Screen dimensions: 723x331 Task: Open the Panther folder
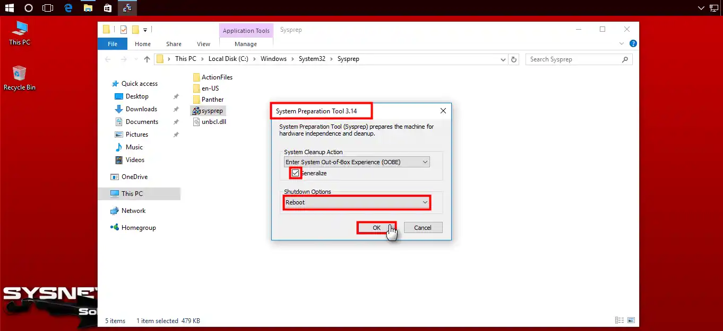(212, 99)
